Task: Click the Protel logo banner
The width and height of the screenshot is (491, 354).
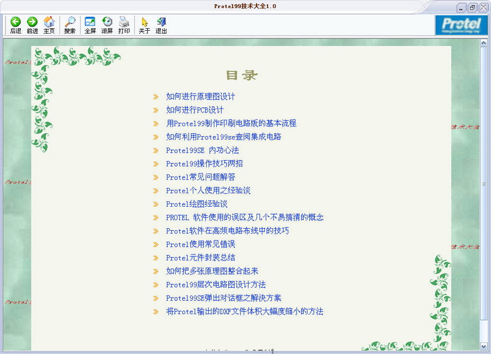Action: [x=462, y=25]
